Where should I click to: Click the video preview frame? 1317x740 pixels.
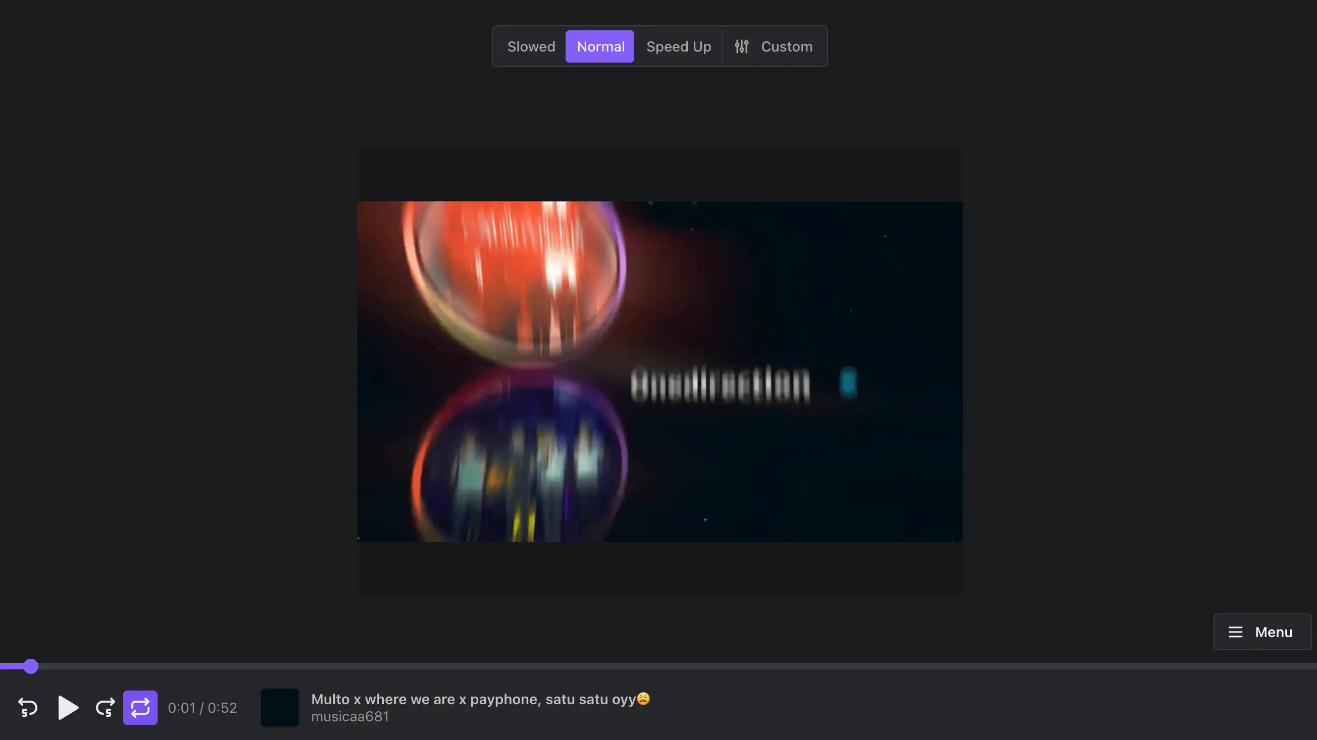660,372
